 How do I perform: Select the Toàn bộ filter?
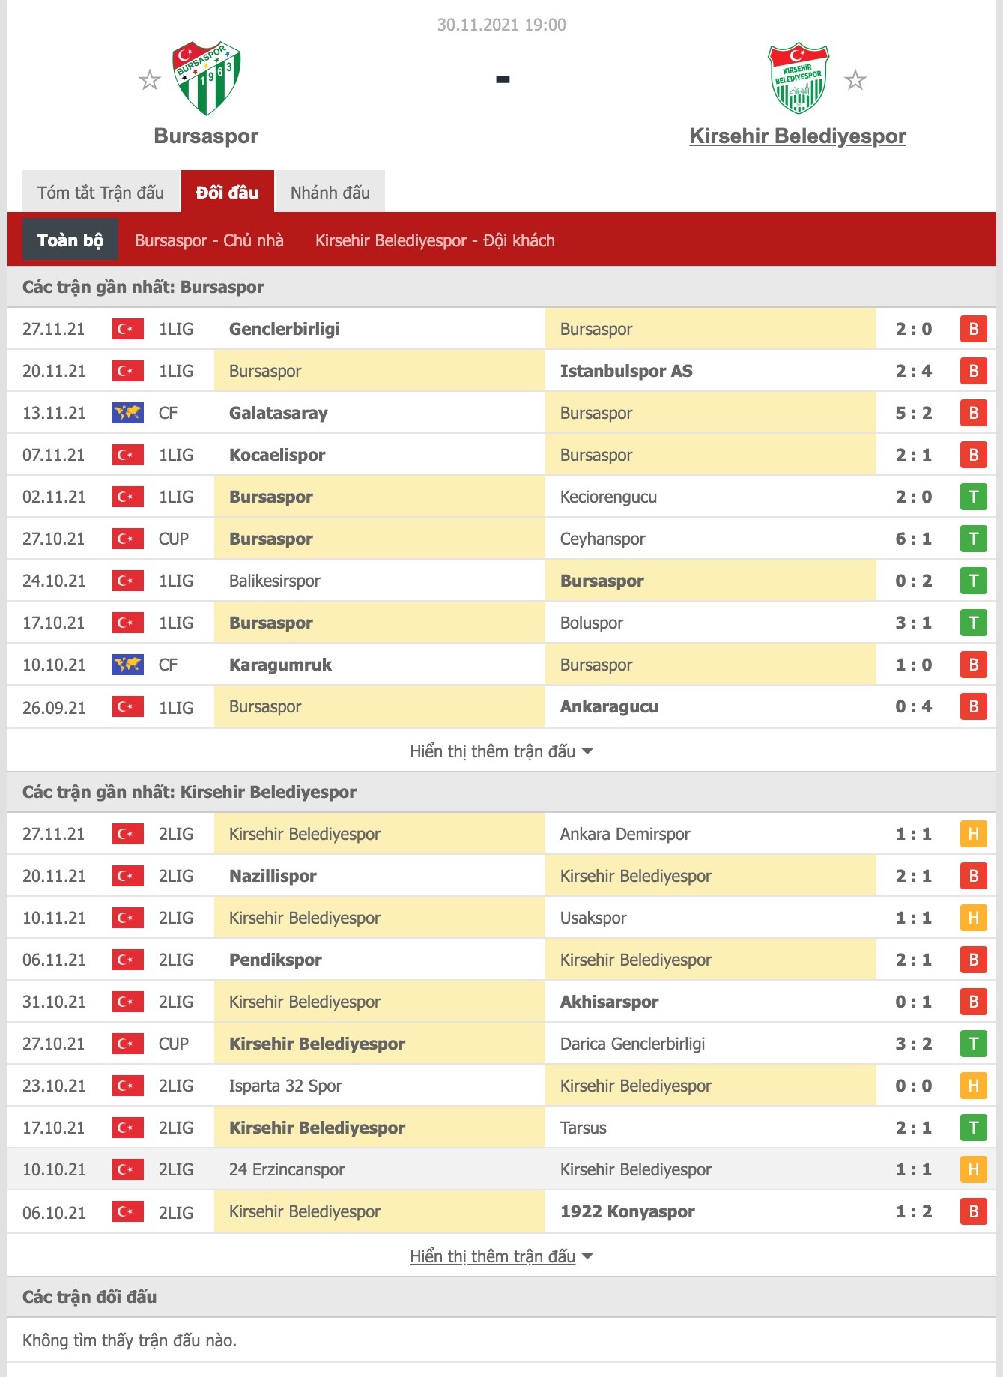pos(70,240)
